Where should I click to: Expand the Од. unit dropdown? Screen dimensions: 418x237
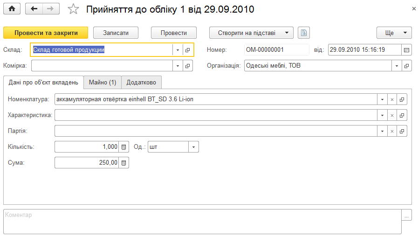tap(193, 147)
